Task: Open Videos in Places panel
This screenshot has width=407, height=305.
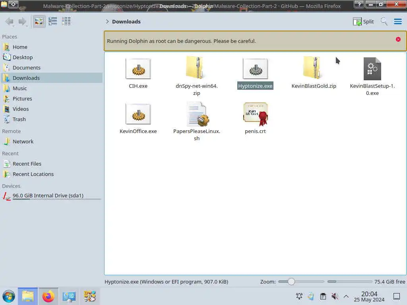Action: tap(51, 109)
